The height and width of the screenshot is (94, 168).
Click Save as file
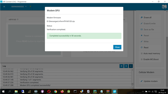150,30
